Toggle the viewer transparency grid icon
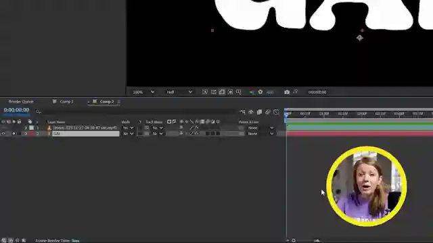The image size is (433, 243). pos(214,92)
